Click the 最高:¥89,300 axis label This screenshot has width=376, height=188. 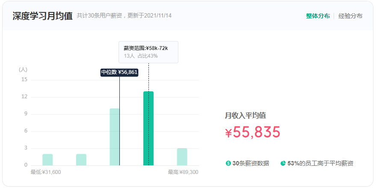[x=183, y=172]
